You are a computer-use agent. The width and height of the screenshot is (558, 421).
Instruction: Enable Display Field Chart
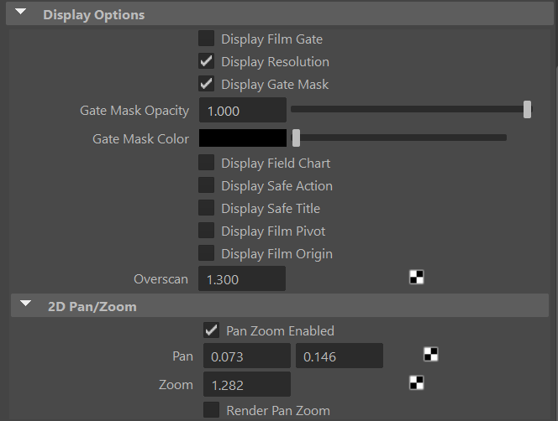(x=206, y=163)
